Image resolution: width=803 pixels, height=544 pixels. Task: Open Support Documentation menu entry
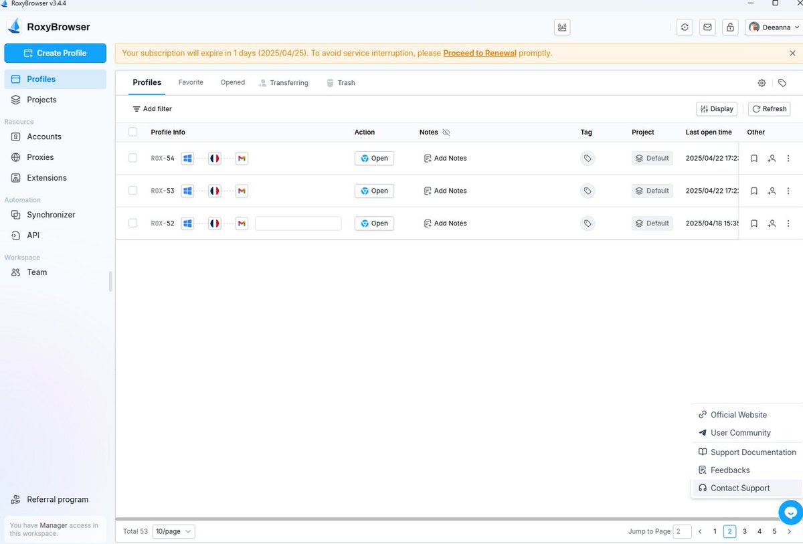746,452
